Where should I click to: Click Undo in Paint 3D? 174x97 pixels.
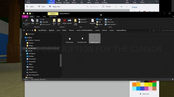tap(135, 2)
